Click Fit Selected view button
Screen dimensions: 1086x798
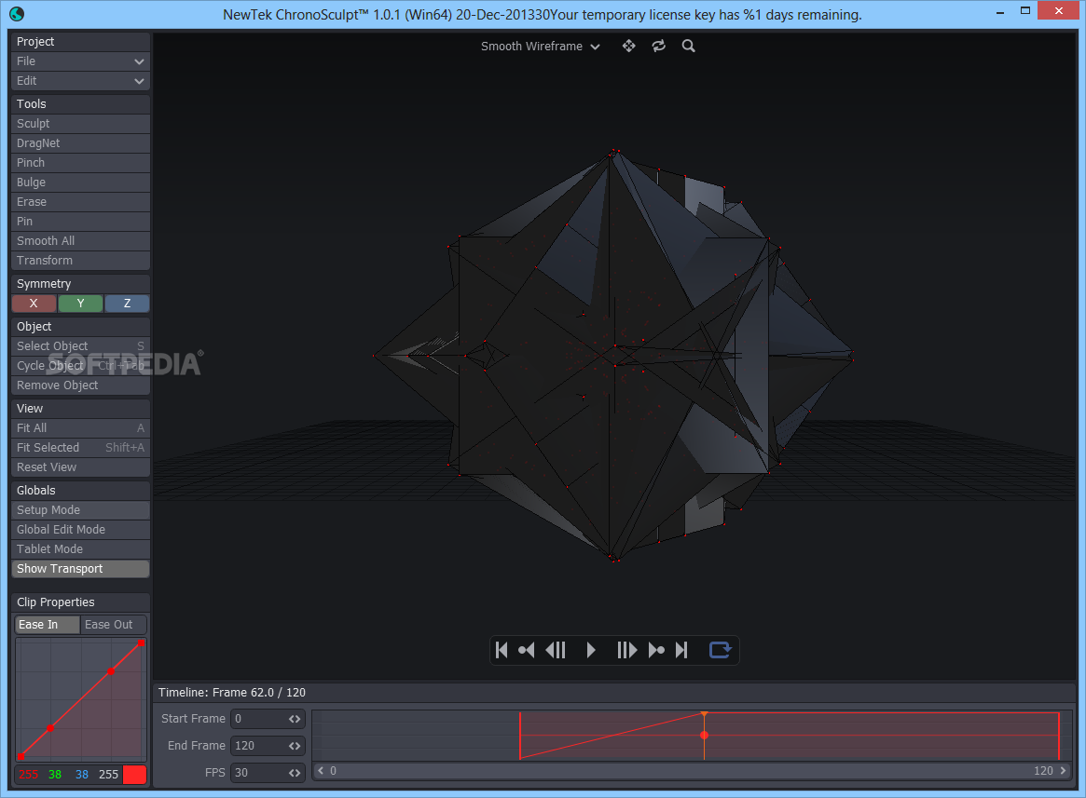pos(80,448)
